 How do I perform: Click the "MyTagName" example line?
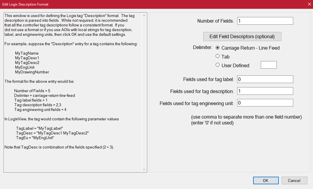(x=27, y=53)
